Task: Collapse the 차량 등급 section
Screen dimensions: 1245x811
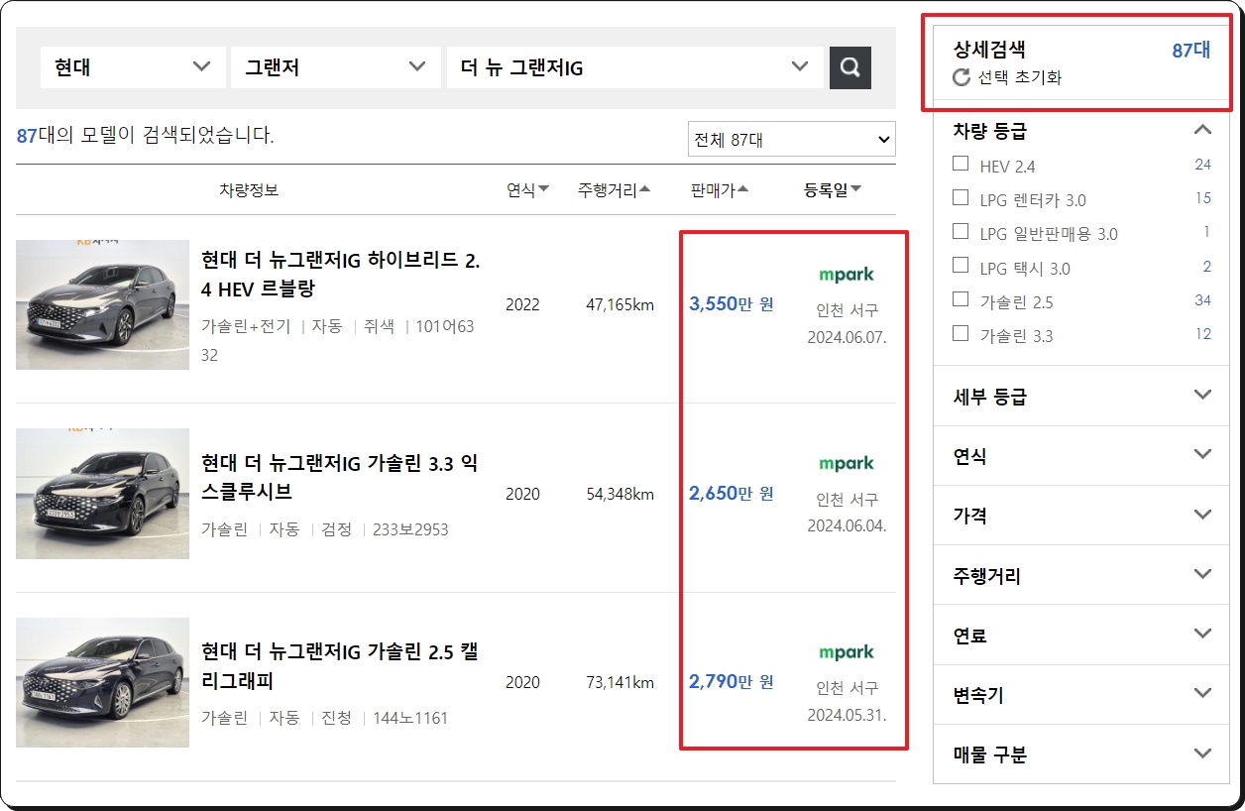Action: click(1202, 130)
